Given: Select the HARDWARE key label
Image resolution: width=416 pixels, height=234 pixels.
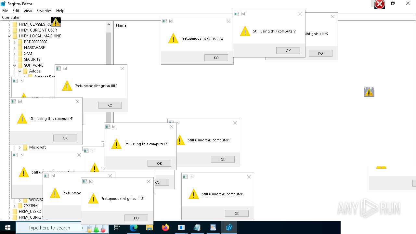Looking at the screenshot, I should pyautogui.click(x=34, y=48).
